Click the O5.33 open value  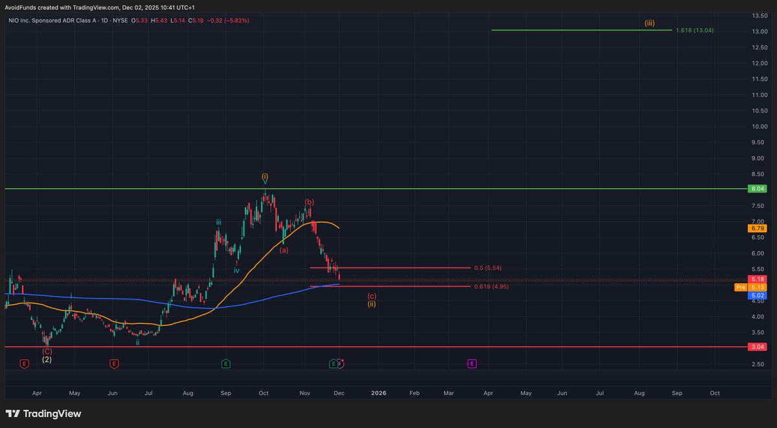pyautogui.click(x=141, y=21)
